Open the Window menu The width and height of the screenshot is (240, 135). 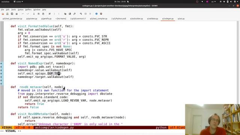[x=37, y=10]
